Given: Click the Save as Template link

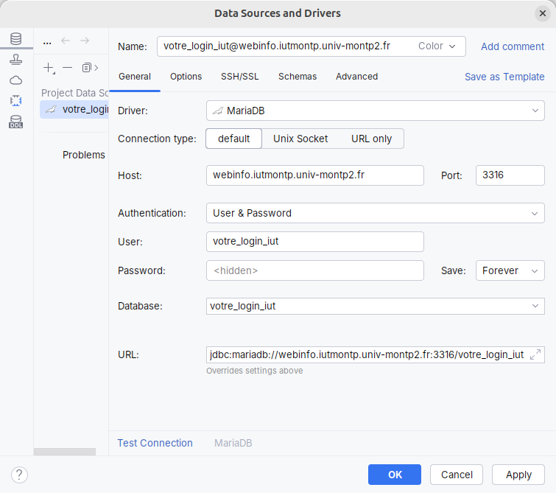Looking at the screenshot, I should 504,77.
